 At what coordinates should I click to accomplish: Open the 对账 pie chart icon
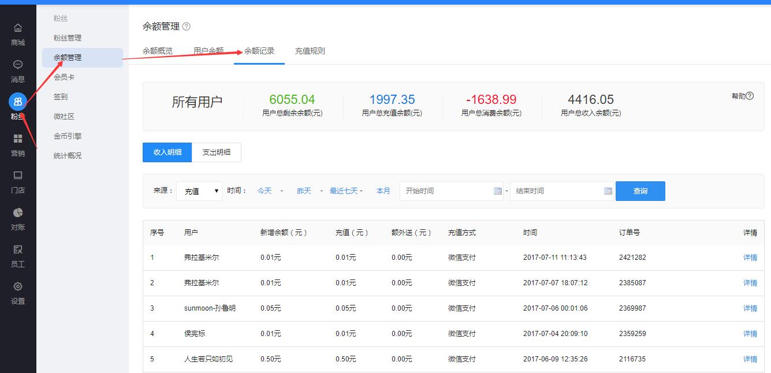tap(18, 212)
